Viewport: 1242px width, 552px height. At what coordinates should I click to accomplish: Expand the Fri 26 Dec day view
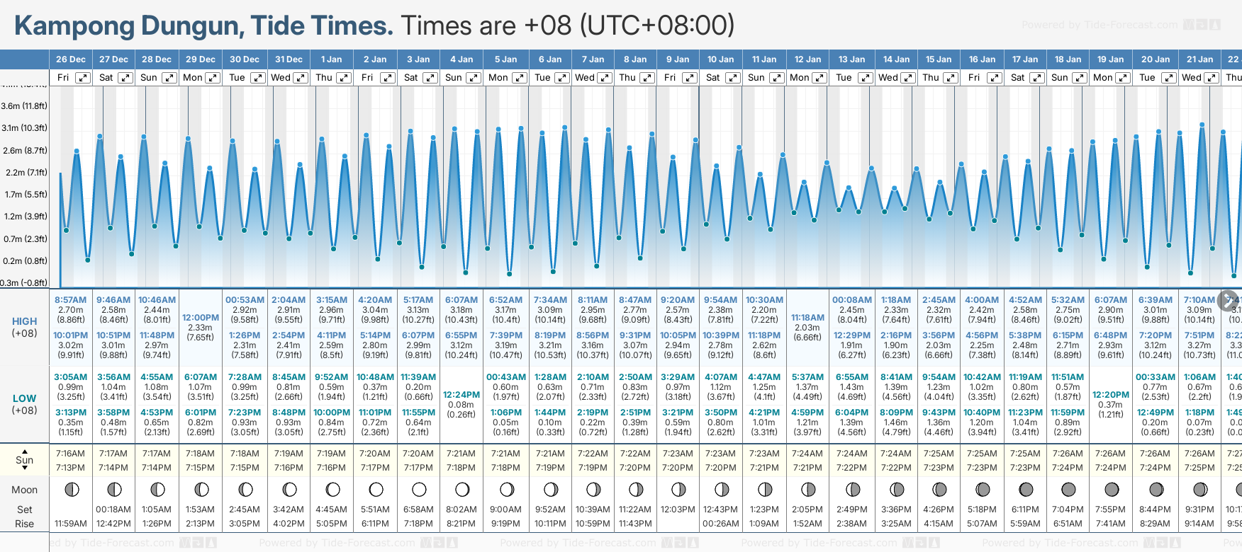point(83,78)
